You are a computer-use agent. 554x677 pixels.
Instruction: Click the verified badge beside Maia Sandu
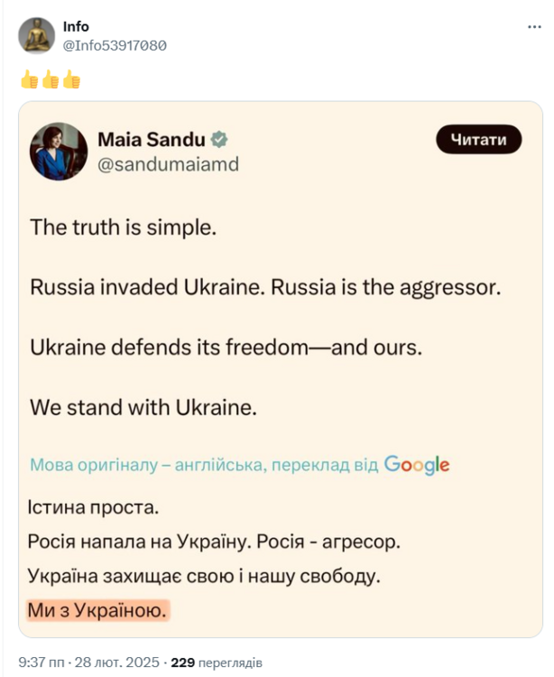click(x=218, y=140)
